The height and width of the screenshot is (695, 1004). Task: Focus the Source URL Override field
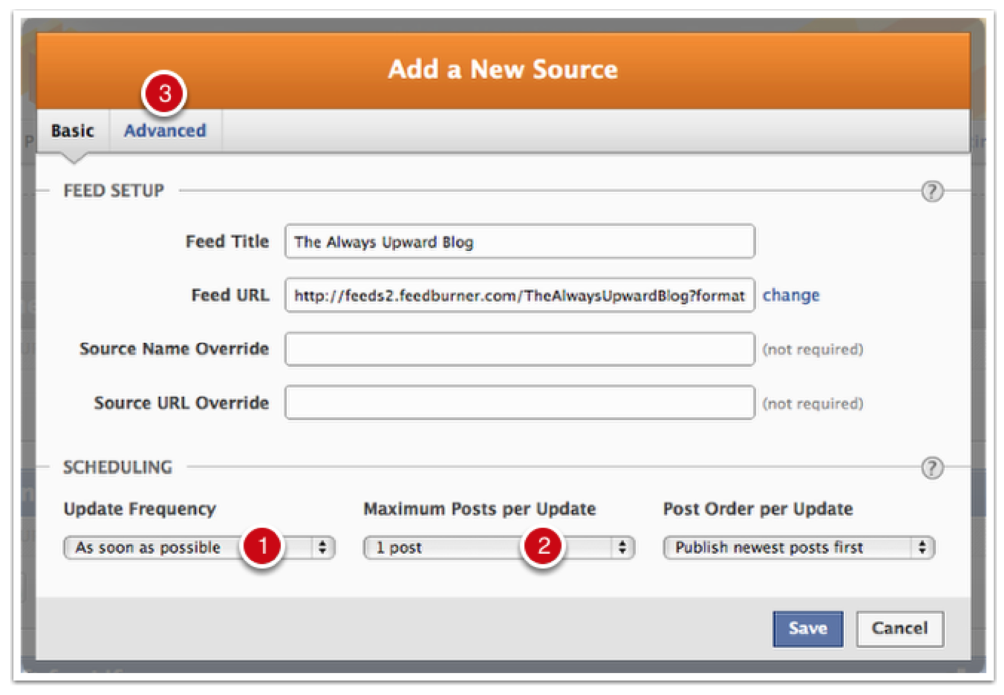click(519, 403)
